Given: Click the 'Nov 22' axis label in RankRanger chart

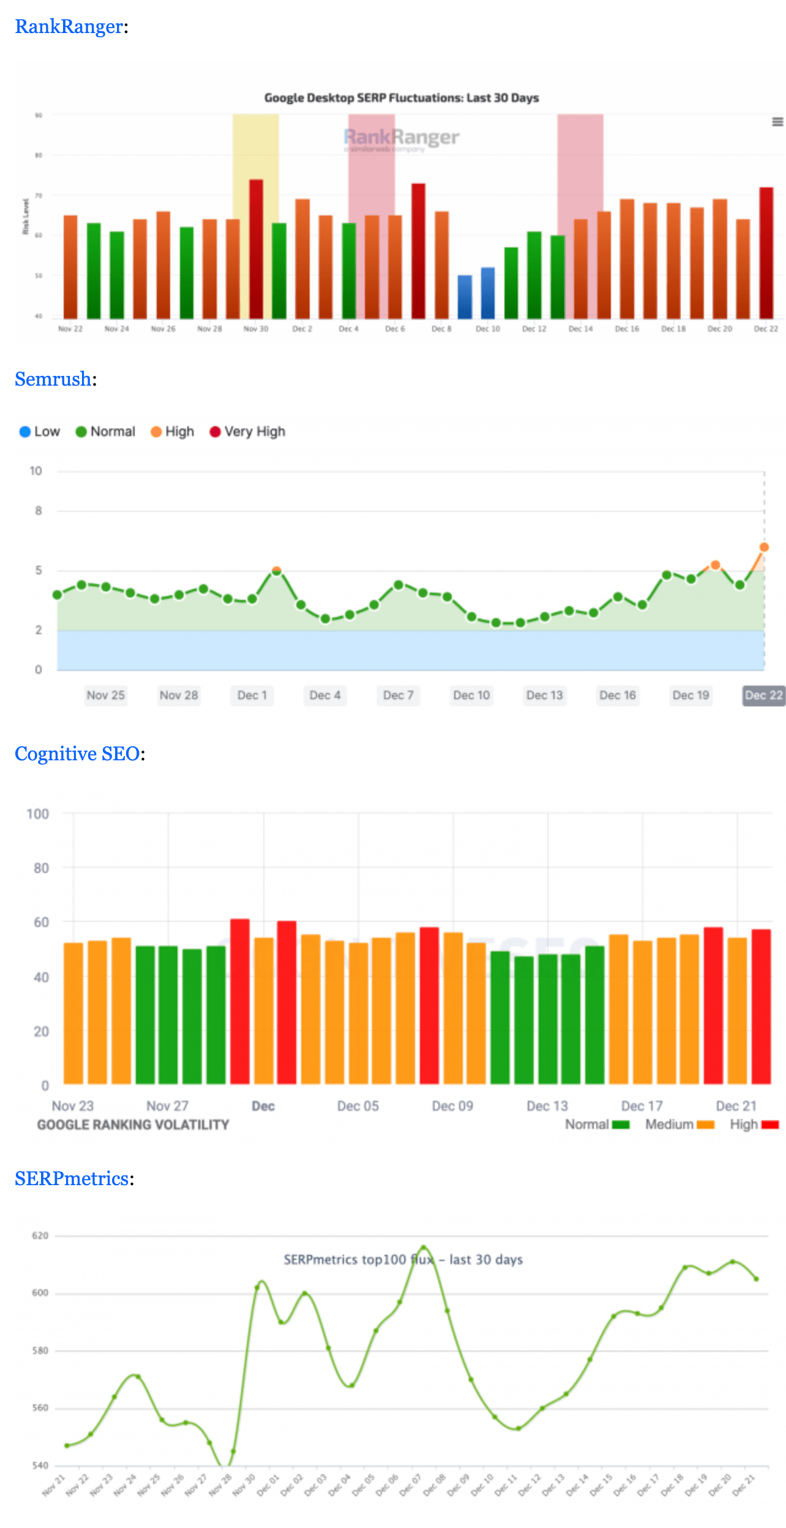Looking at the screenshot, I should 70,329.
